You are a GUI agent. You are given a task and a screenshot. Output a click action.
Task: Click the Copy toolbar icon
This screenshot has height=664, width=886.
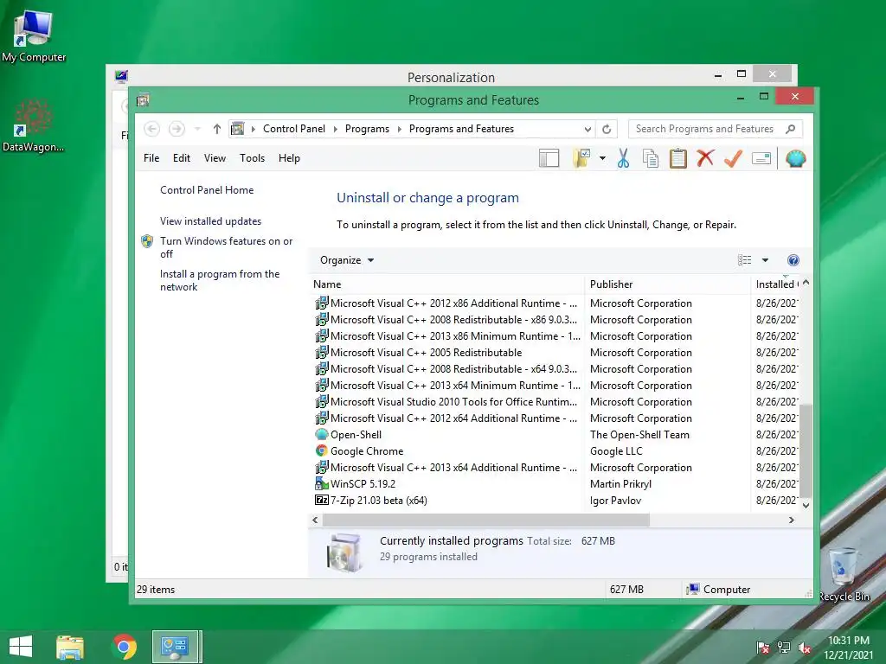651,159
